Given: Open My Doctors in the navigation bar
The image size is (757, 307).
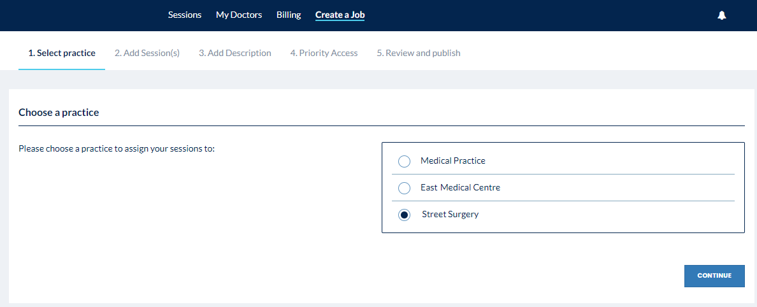Looking at the screenshot, I should tap(239, 15).
